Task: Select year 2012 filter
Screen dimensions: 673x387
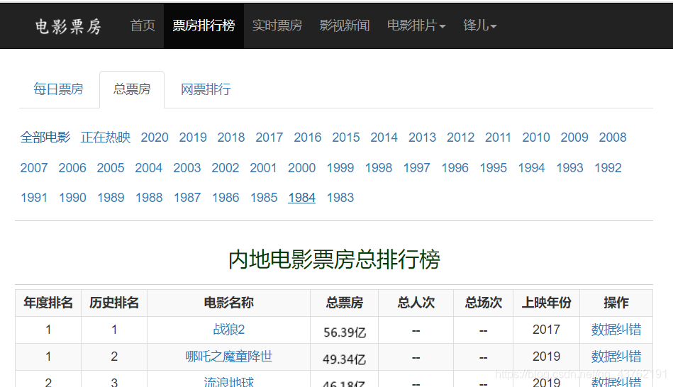Action: pyautogui.click(x=460, y=138)
